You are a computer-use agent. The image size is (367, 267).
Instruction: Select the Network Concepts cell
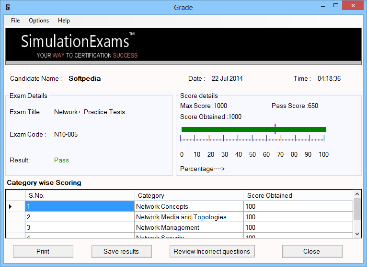[x=189, y=206]
